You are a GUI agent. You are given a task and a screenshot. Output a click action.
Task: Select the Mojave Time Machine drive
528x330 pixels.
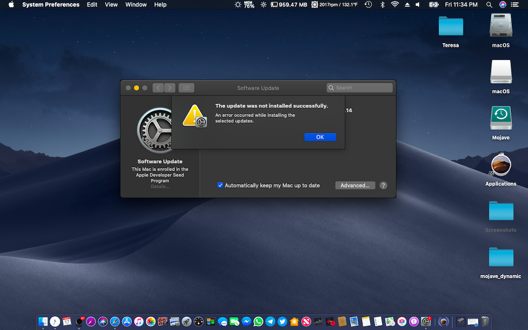[x=501, y=123]
